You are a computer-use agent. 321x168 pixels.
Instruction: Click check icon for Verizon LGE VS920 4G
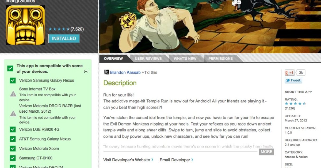coord(13,129)
